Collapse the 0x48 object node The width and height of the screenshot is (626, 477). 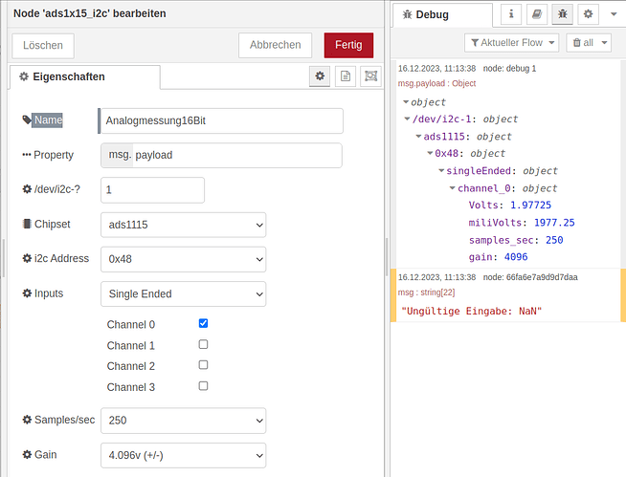tap(430, 153)
